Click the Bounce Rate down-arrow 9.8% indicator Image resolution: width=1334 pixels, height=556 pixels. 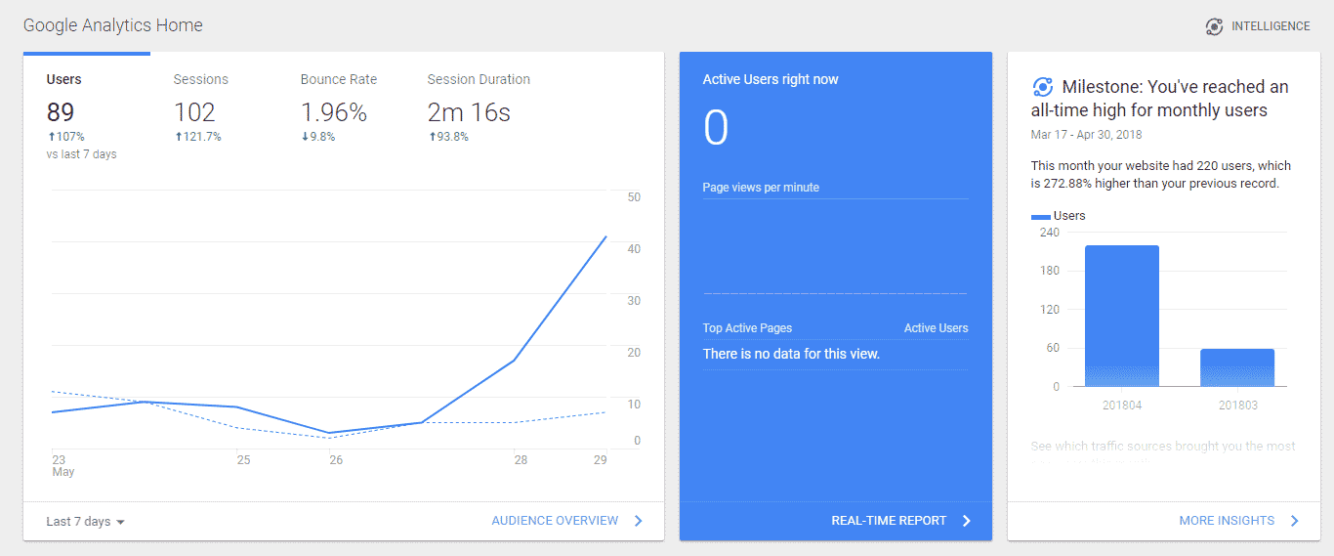(317, 137)
